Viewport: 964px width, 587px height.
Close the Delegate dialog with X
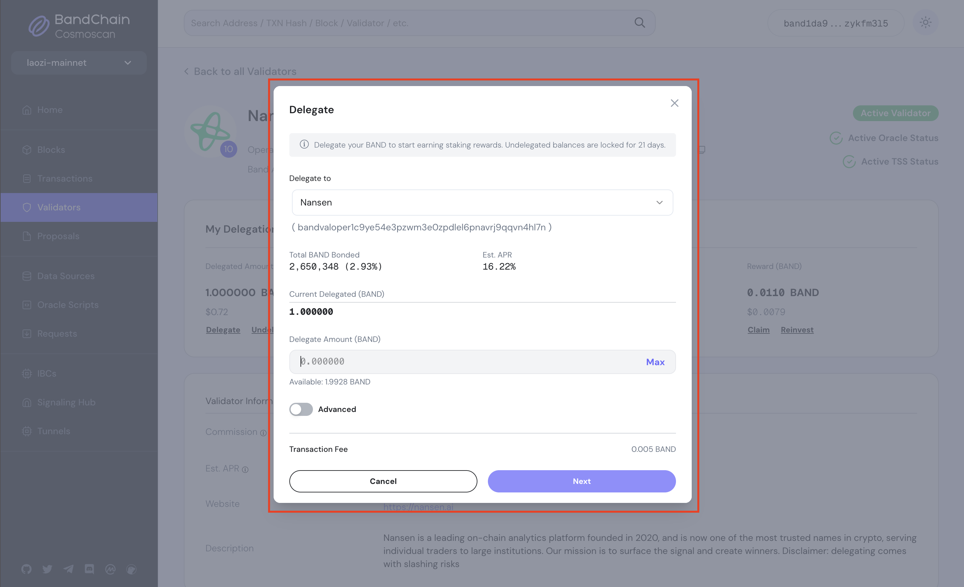674,103
